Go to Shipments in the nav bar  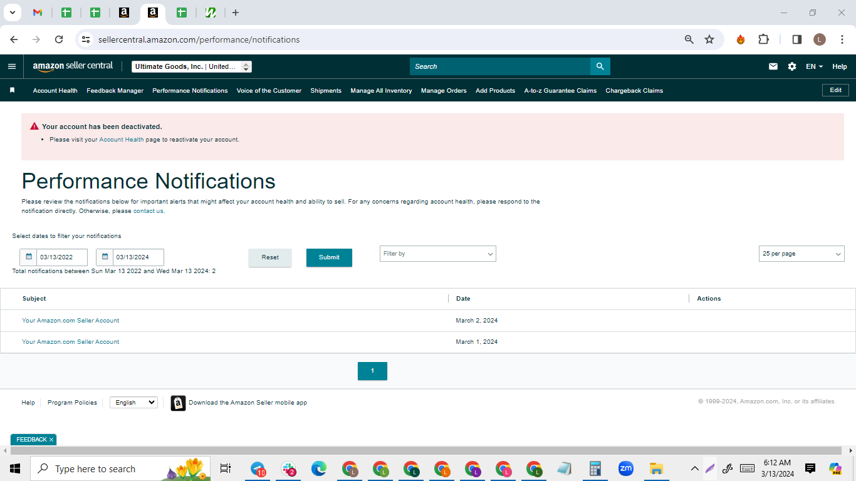coord(326,90)
